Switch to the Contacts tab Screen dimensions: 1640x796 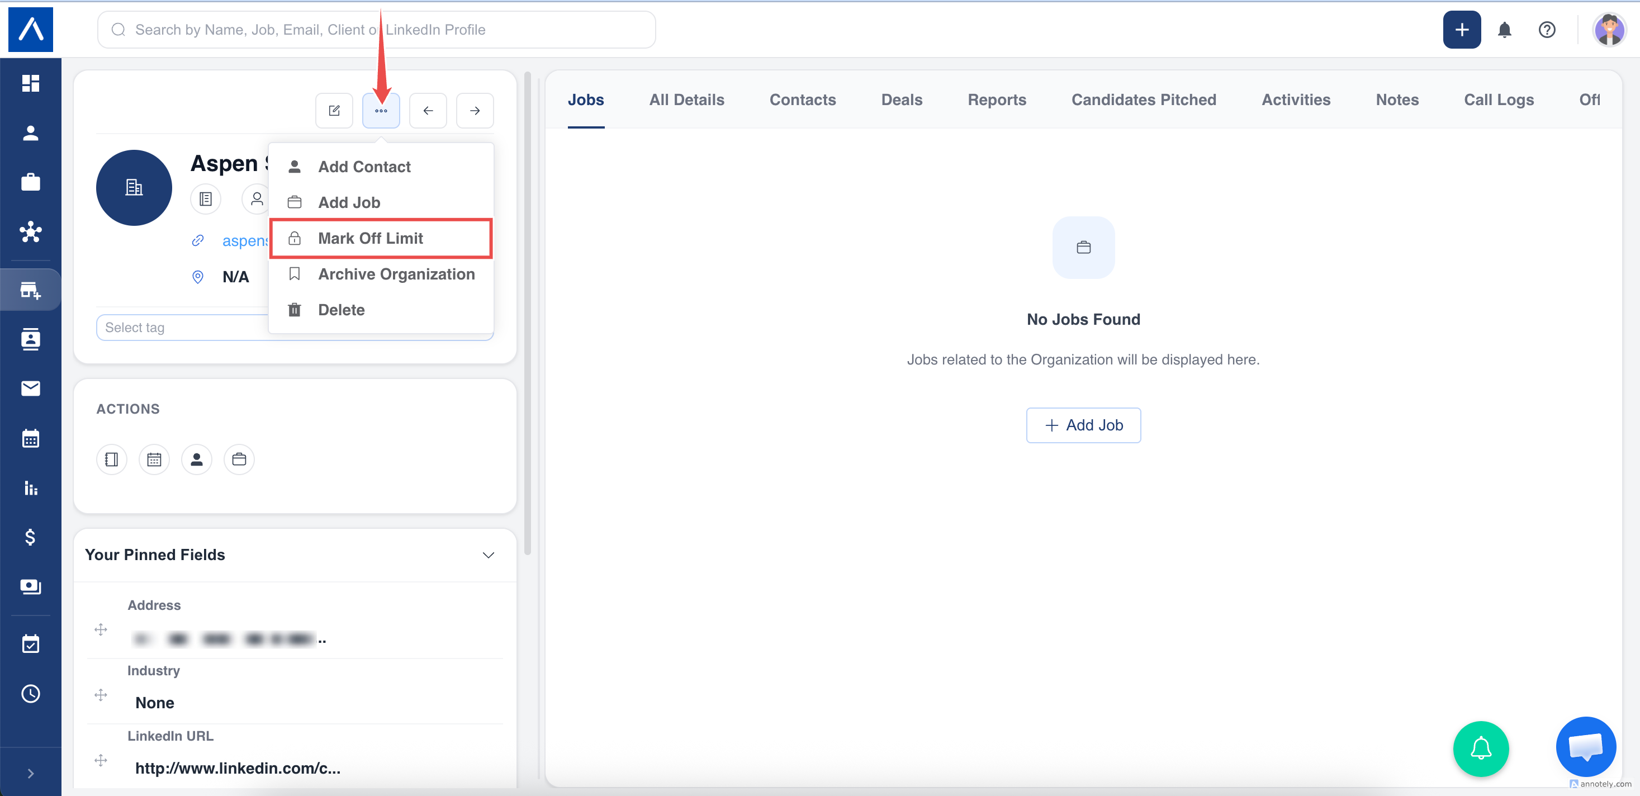click(802, 100)
